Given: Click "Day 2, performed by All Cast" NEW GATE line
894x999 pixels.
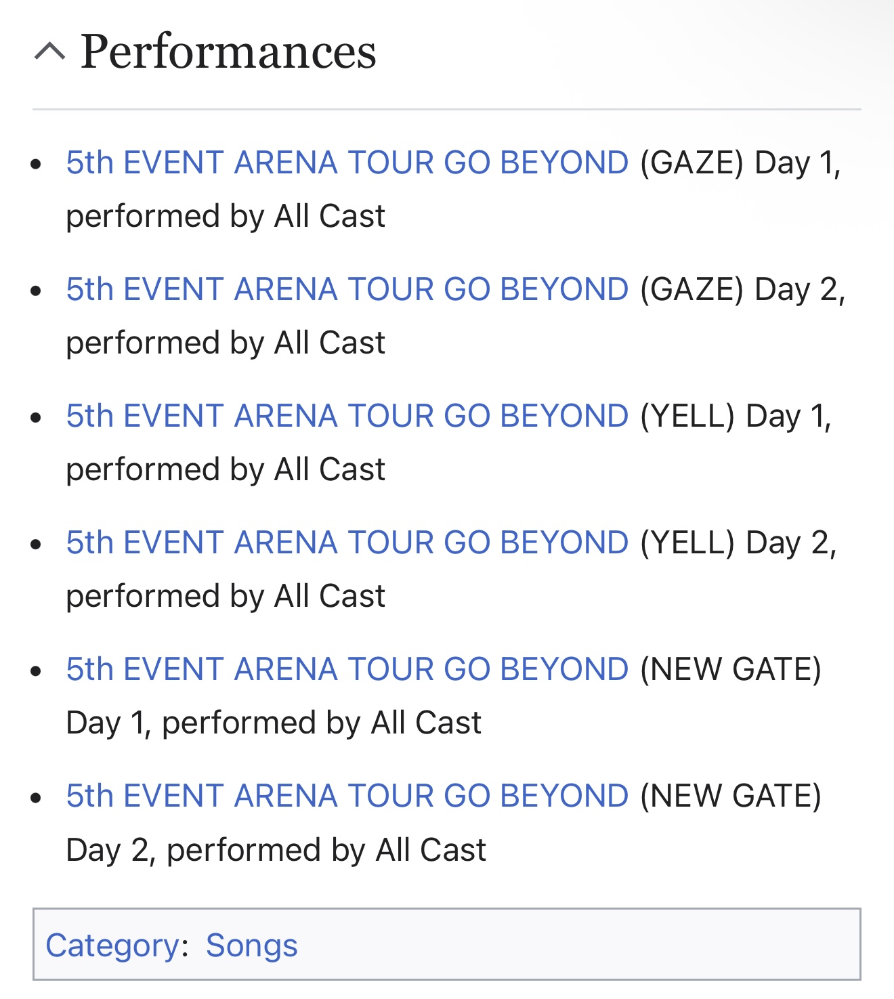Looking at the screenshot, I should 276,850.
